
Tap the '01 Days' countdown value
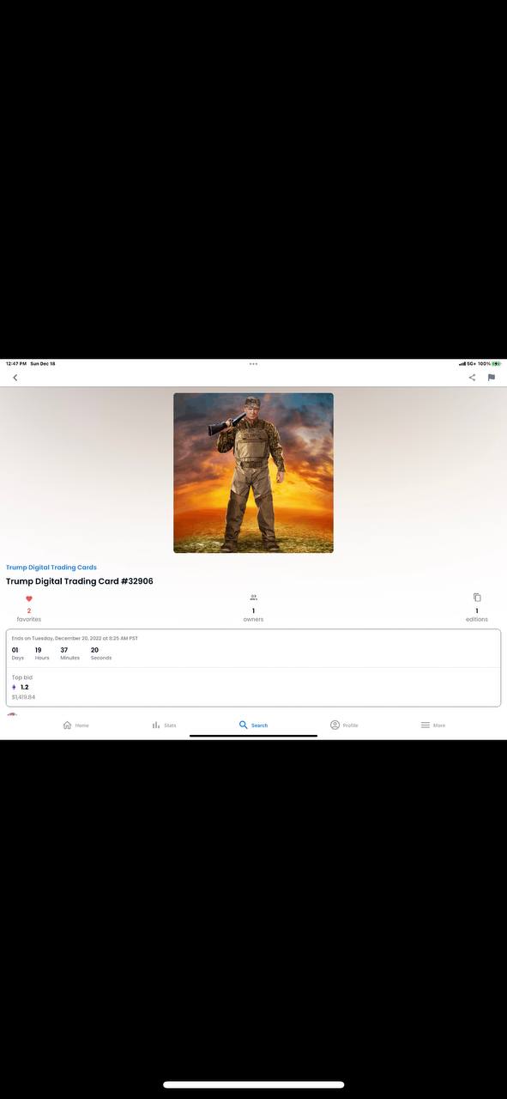[17, 653]
